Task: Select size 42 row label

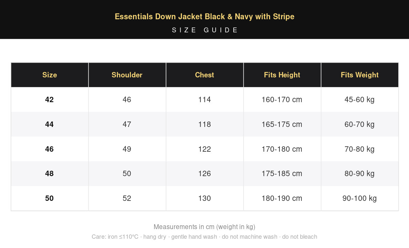Action: click(x=50, y=99)
